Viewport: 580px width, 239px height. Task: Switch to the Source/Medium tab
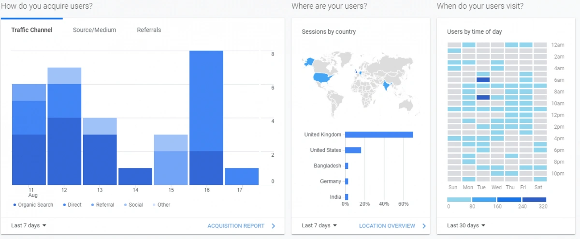[x=94, y=30]
